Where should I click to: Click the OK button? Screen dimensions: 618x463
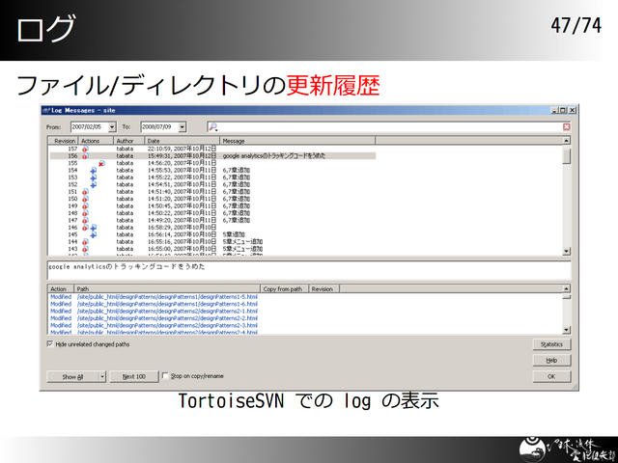coord(551,376)
